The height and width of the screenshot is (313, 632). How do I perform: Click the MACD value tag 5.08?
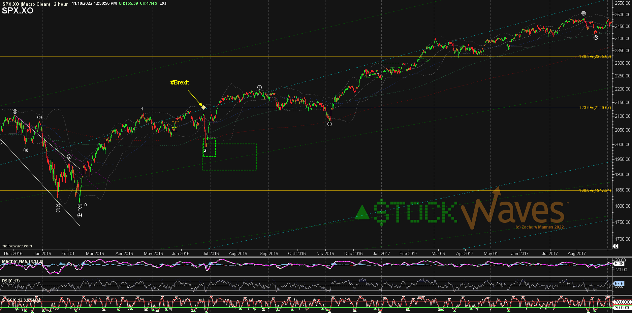[619, 264]
